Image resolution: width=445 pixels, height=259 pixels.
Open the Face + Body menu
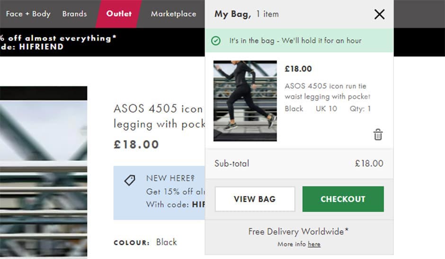[x=28, y=14]
